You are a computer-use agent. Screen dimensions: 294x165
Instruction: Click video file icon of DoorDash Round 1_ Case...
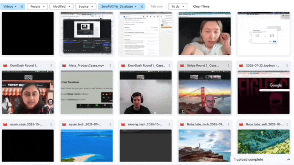[123, 65]
